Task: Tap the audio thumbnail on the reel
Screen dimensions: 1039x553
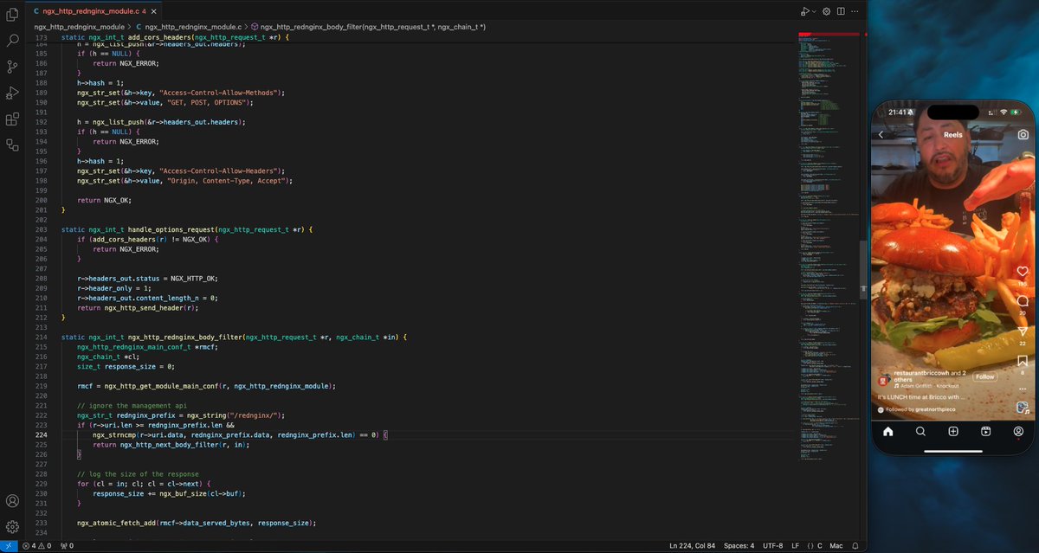Action: pyautogui.click(x=1022, y=408)
